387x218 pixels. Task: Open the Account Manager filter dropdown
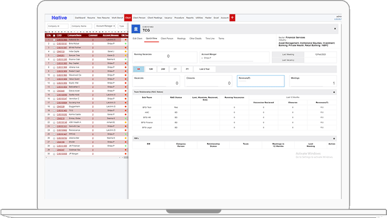(105, 26)
